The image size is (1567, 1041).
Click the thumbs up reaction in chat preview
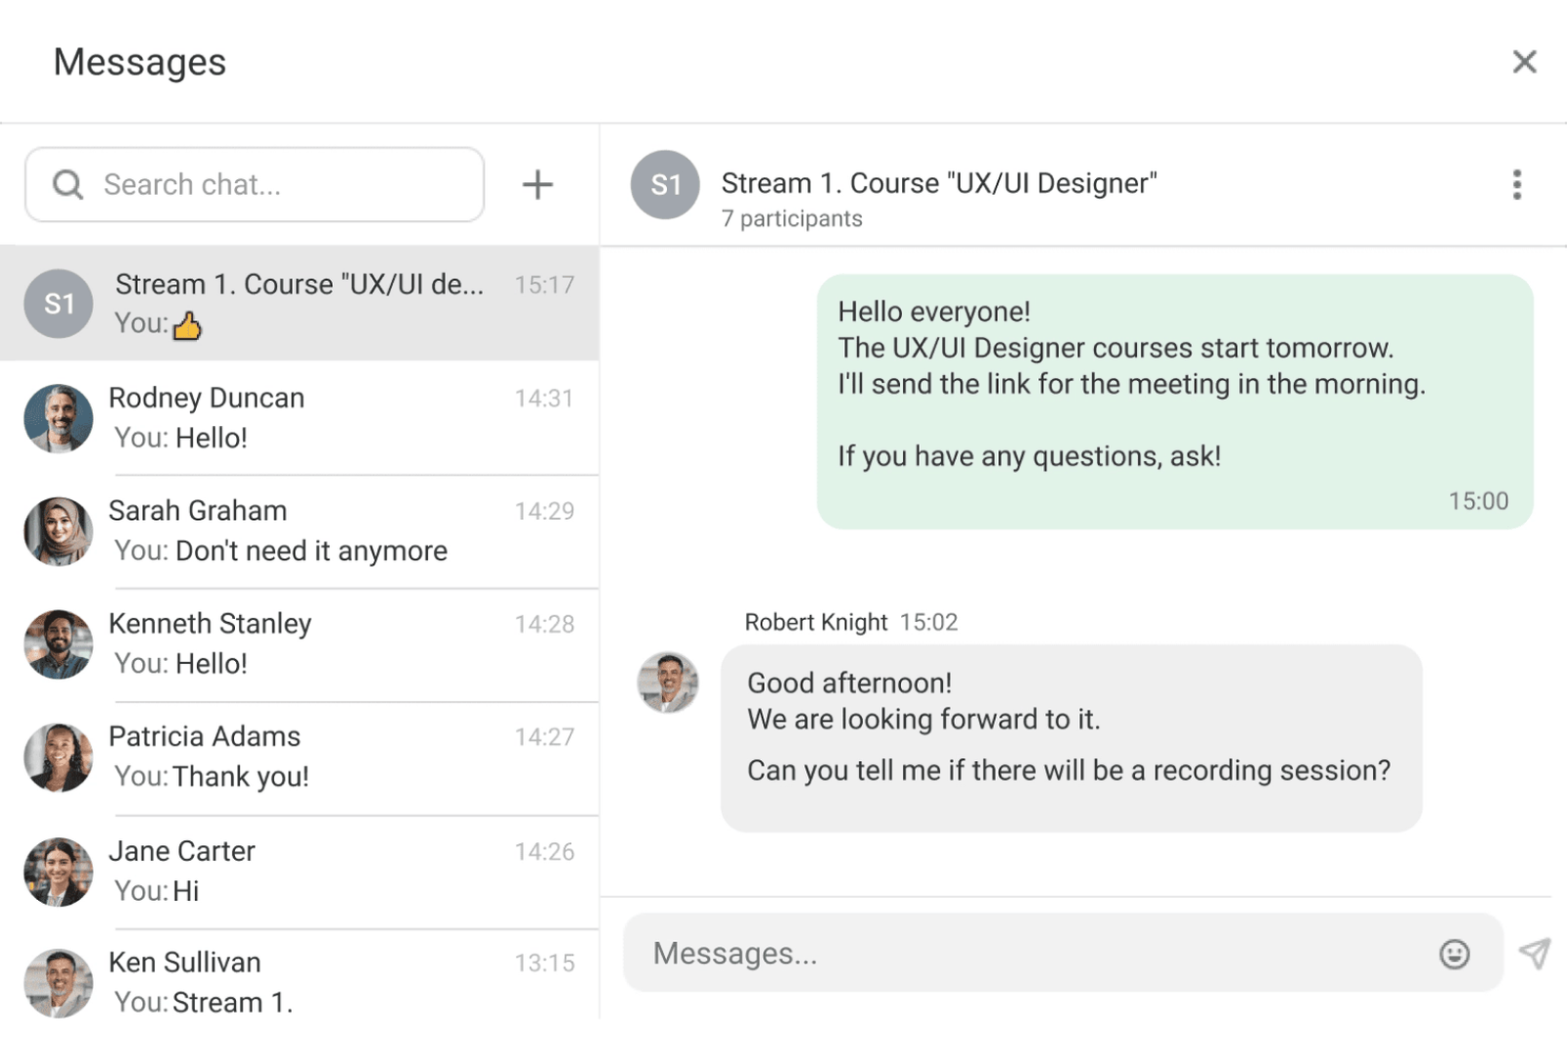pos(188,323)
